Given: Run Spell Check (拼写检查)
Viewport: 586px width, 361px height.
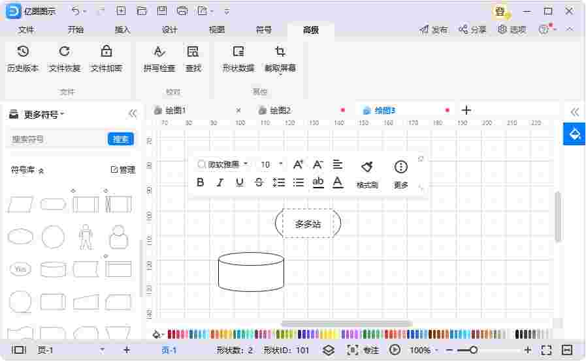Looking at the screenshot, I should click(159, 59).
